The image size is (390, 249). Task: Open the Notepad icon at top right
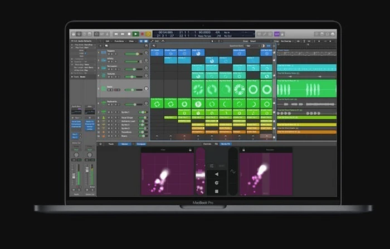pos(321,34)
